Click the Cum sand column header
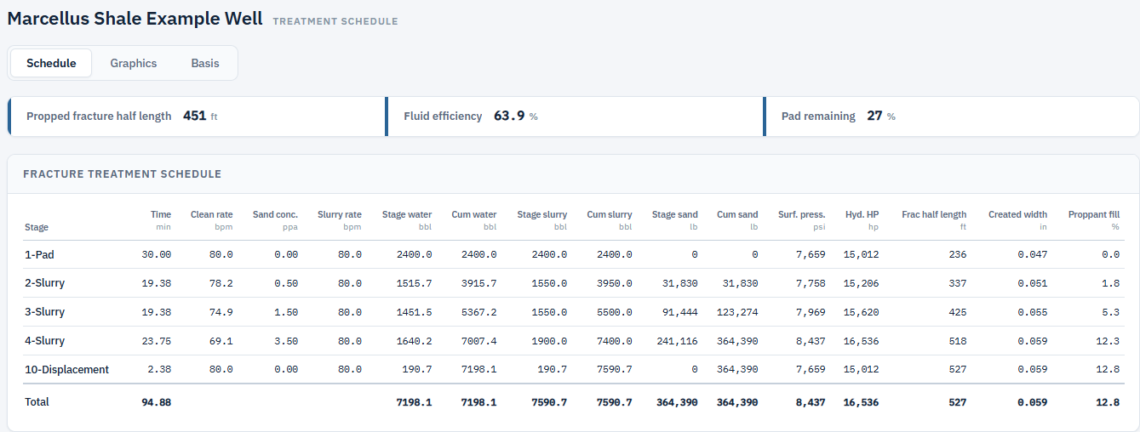1140x432 pixels. pos(737,220)
